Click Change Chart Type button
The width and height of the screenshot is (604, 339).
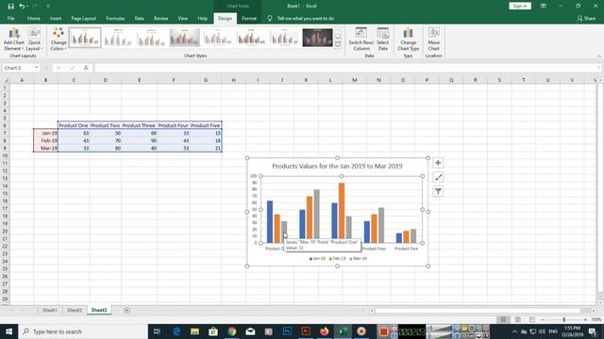(408, 39)
